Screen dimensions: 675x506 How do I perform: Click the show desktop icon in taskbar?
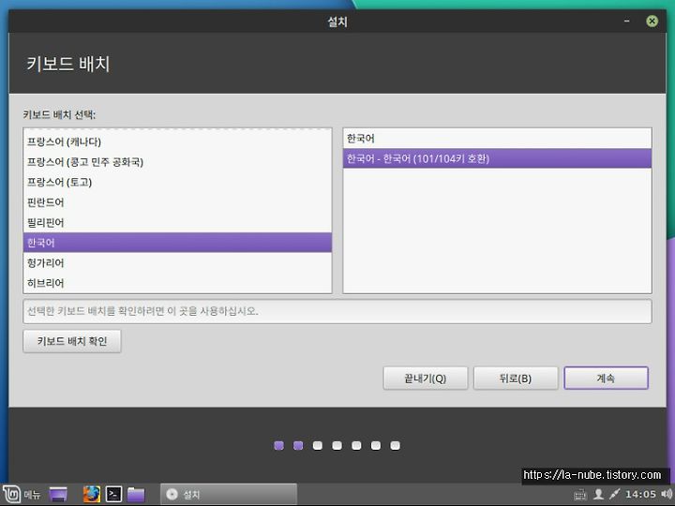(x=58, y=495)
